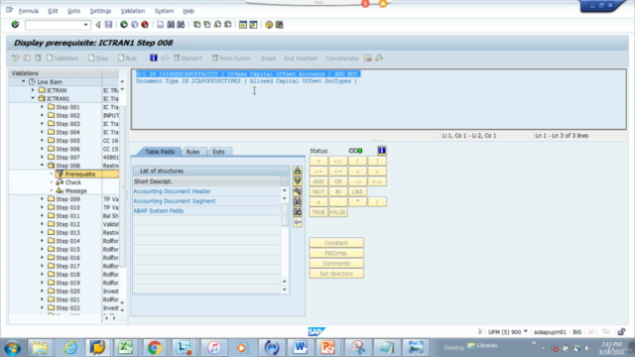The height and width of the screenshot is (357, 635).
Task: Select the Table Fields tab
Action: pyautogui.click(x=160, y=152)
